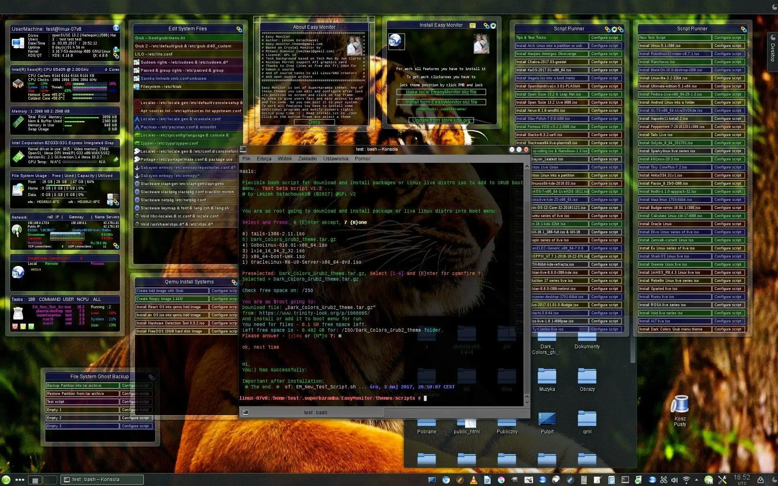This screenshot has height=486, width=778.
Task: Click Edit System Files header key icon
Action: click(239, 29)
